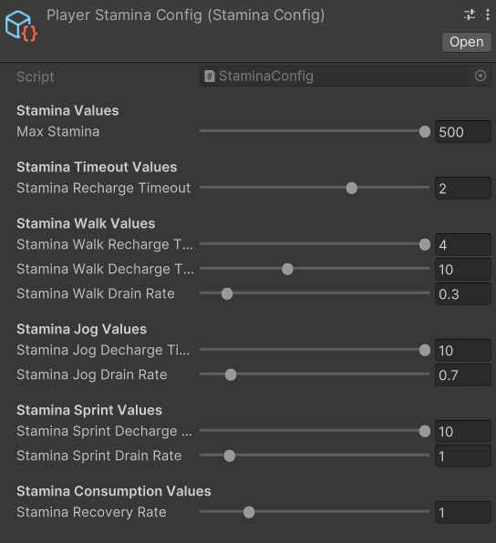The width and height of the screenshot is (496, 543).
Task: Click the Max Stamina value field showing 500
Action: pyautogui.click(x=463, y=131)
